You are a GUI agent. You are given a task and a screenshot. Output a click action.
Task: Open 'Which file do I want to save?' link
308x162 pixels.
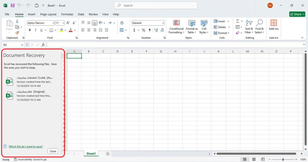coord(26,146)
